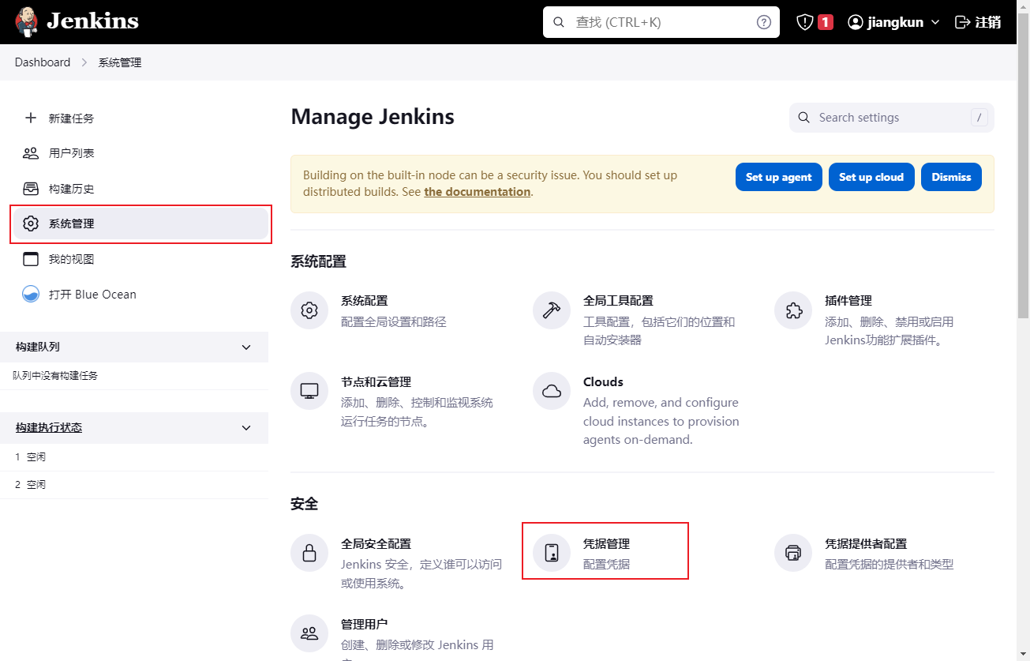Viewport: 1030px width, 661px height.
Task: Click the 节点和云管理 monitor icon
Action: (309, 391)
